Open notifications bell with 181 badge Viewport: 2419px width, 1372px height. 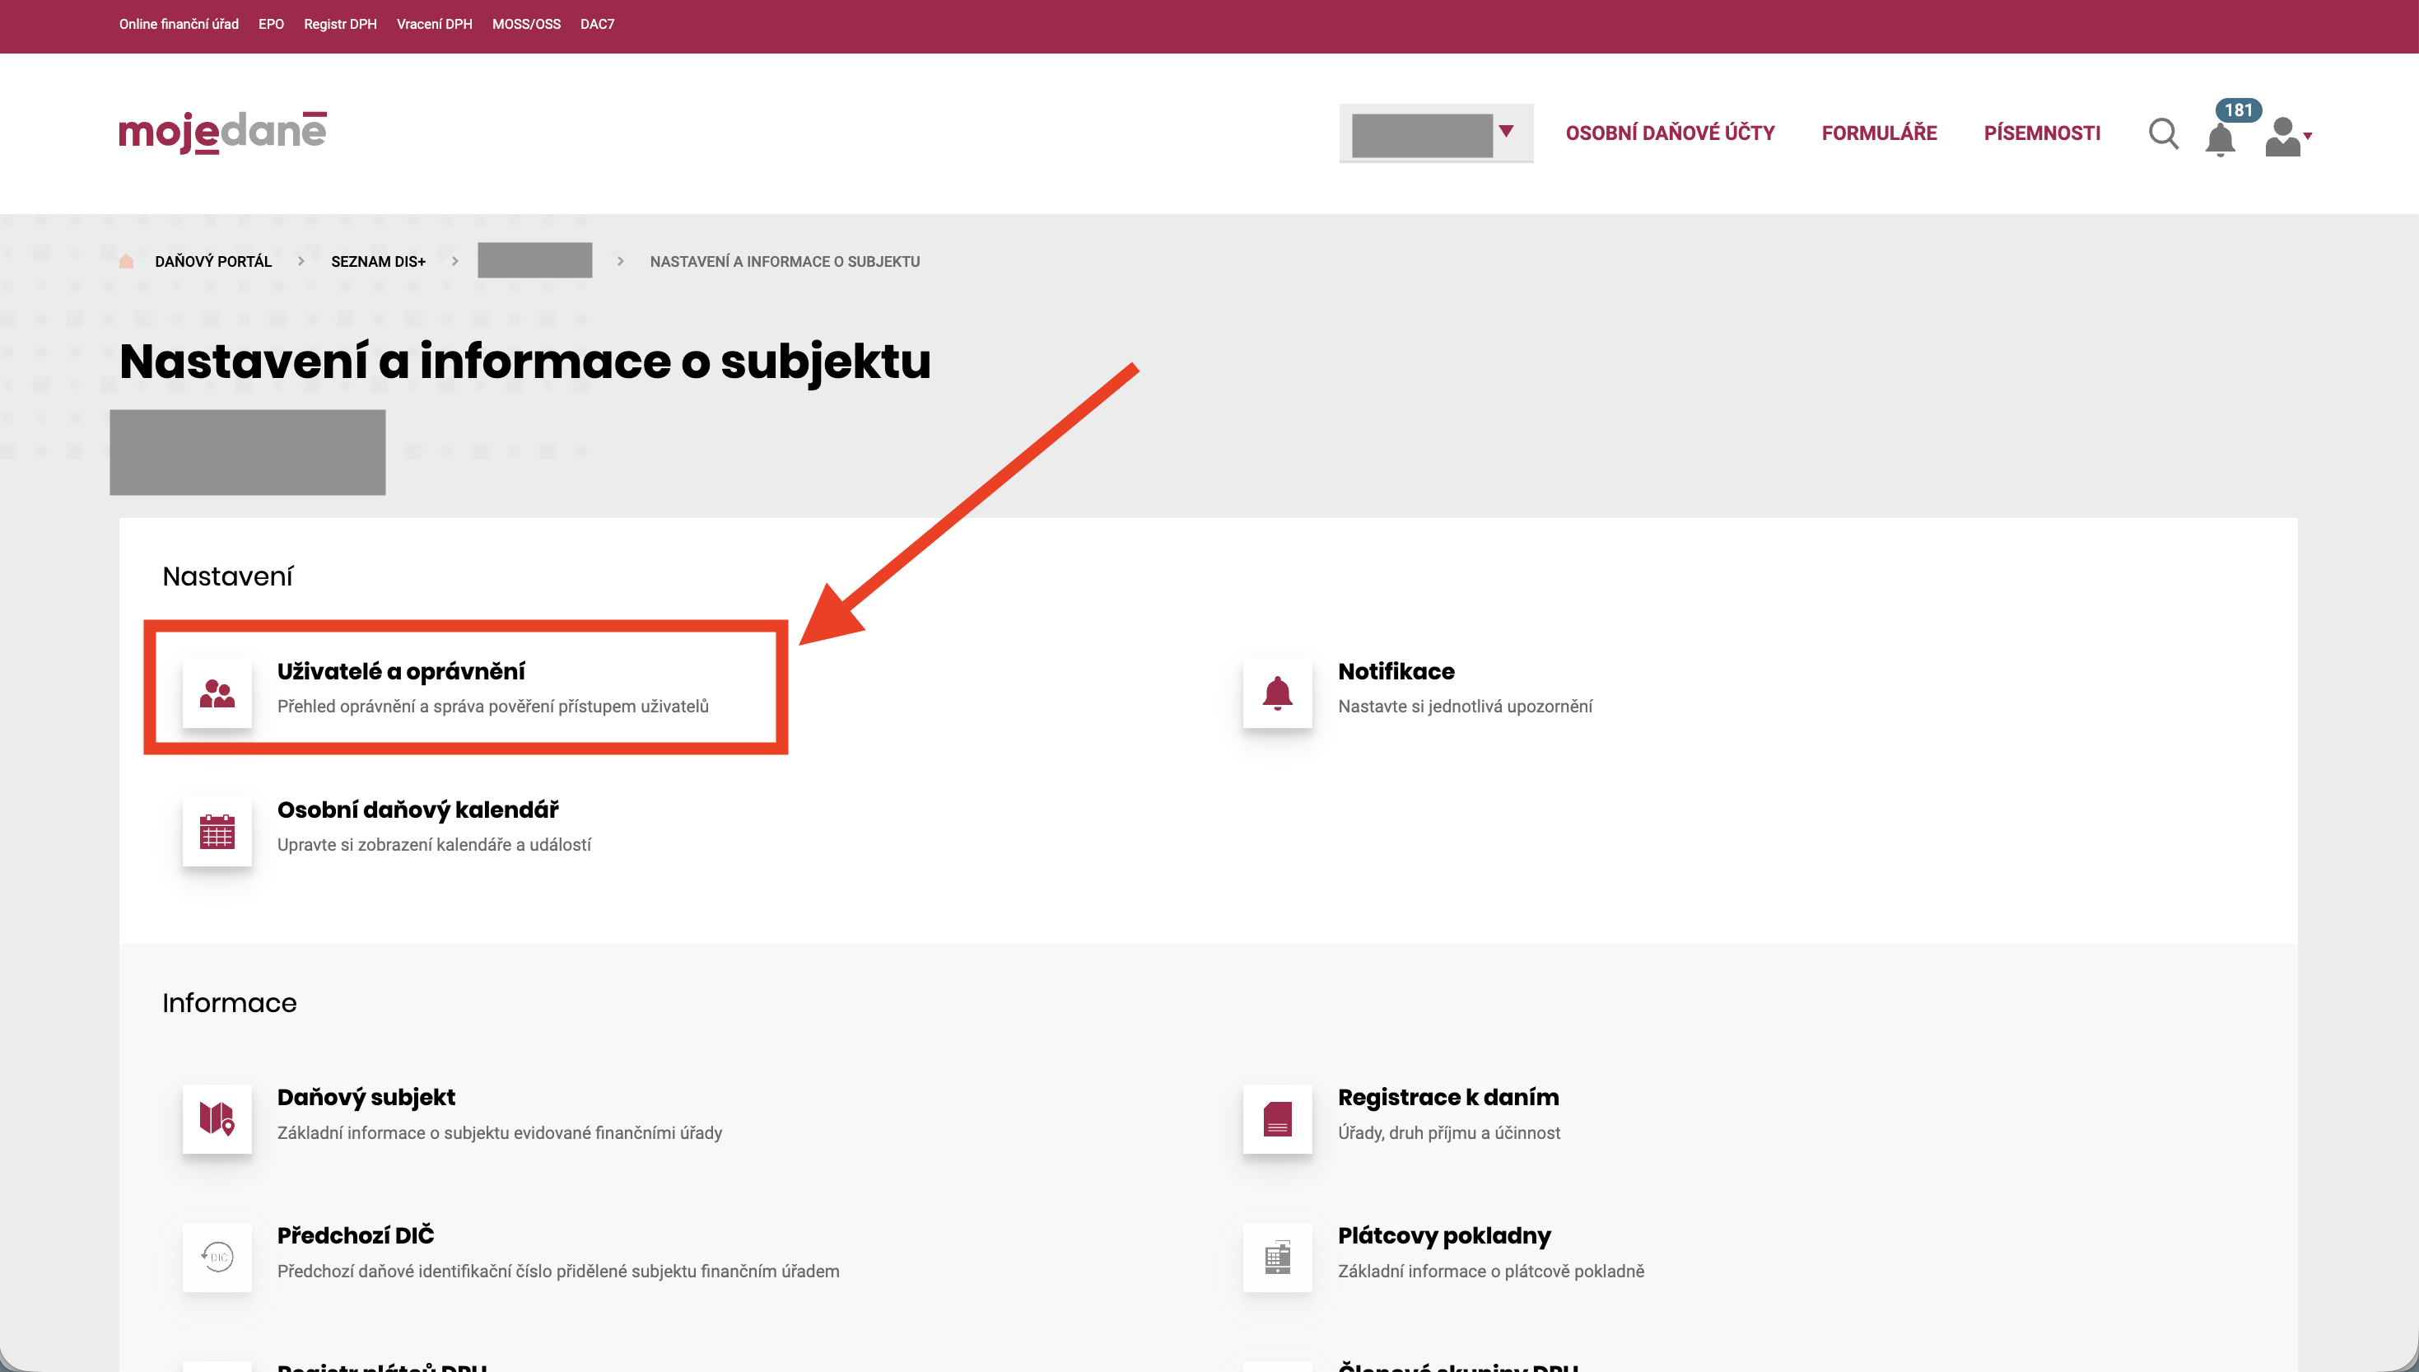click(2221, 138)
